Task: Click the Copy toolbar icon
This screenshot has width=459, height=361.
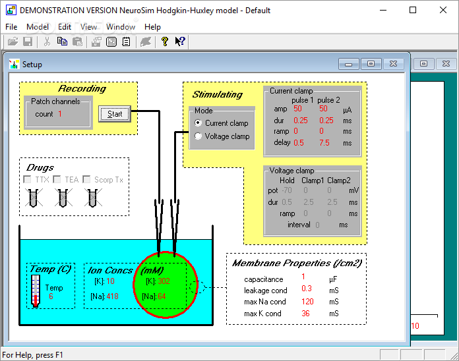Action: click(62, 42)
